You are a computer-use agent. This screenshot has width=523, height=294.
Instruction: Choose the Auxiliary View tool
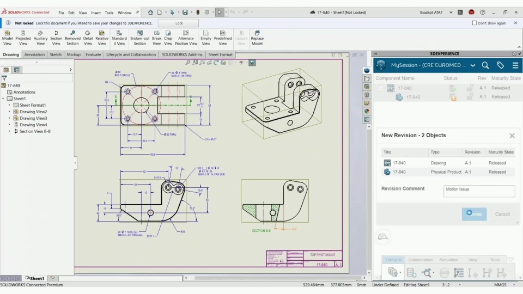pos(40,38)
